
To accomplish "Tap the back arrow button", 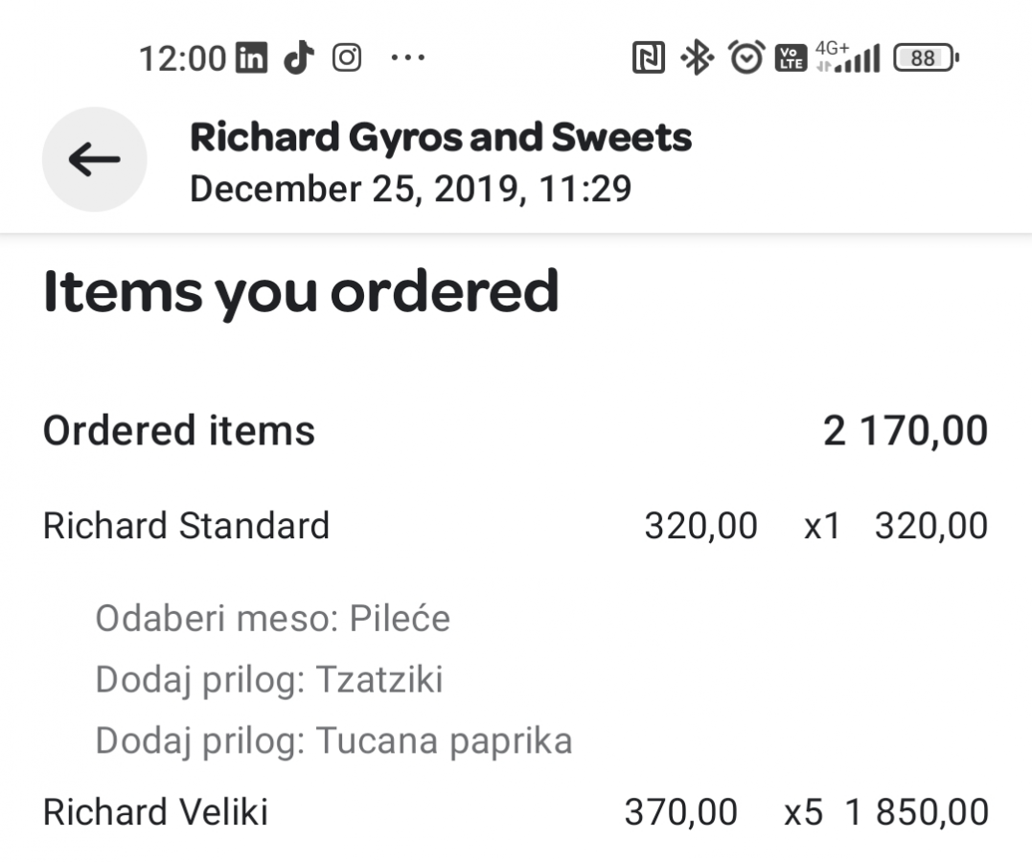I will coord(94,160).
